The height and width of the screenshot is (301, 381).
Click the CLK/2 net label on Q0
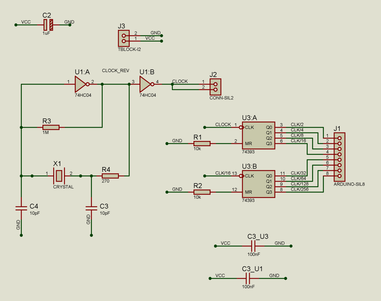297,125
